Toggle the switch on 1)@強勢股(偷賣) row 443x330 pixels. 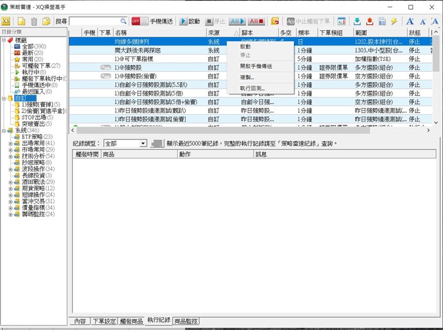coord(107,76)
